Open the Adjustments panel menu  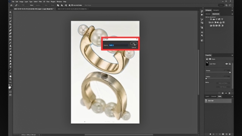tap(232, 14)
